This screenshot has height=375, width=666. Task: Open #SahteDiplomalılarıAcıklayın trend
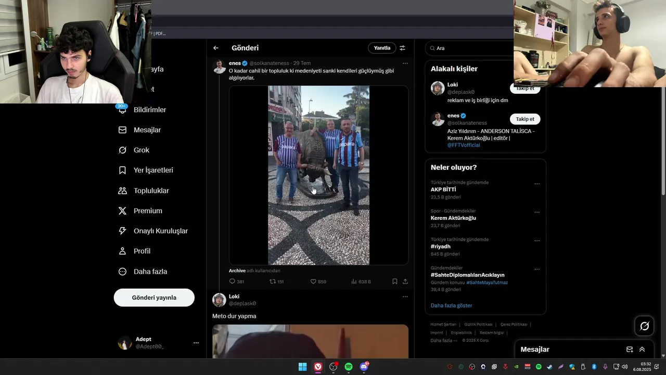[467, 275]
